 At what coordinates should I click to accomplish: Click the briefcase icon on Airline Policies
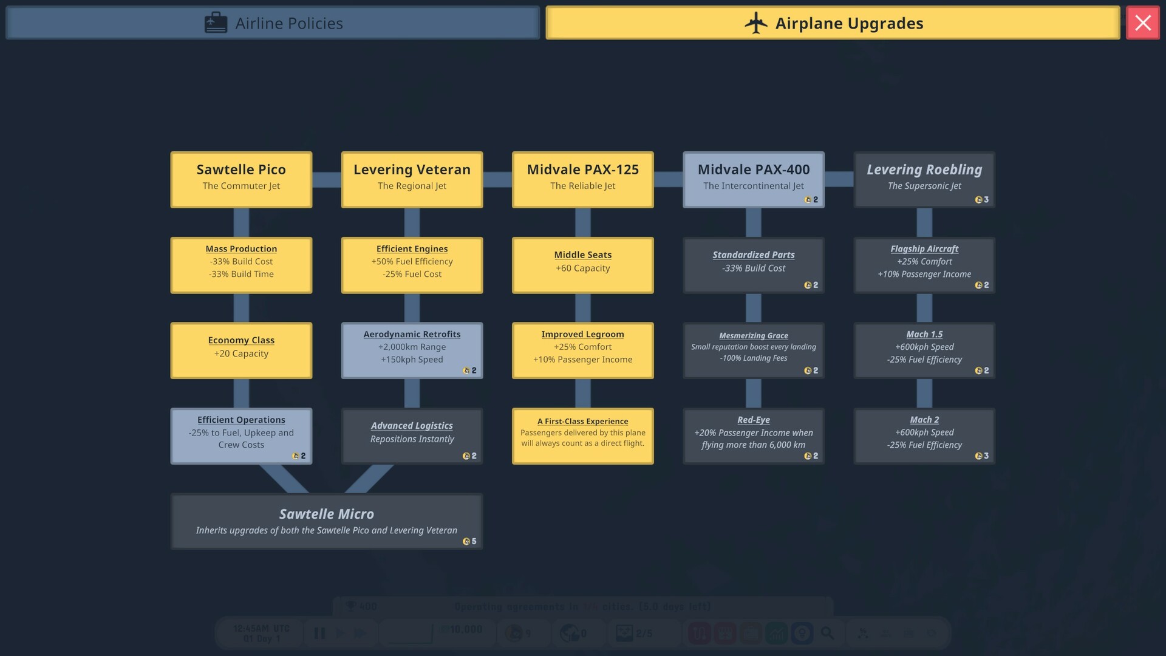point(216,23)
